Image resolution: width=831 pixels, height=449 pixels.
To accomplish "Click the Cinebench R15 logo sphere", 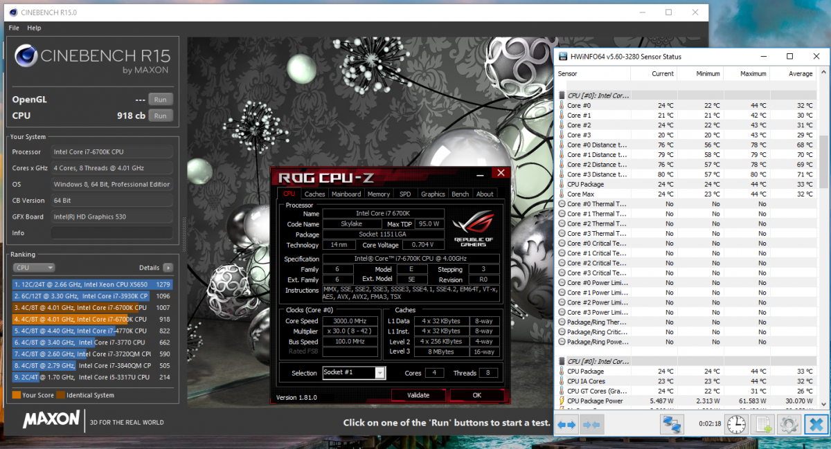I will (x=26, y=56).
